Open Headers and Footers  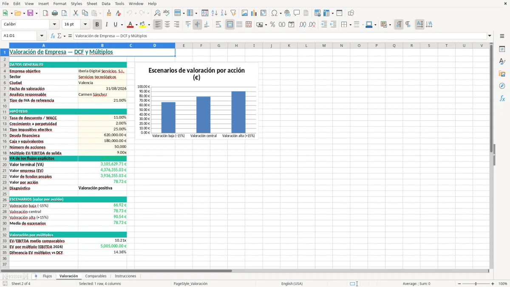click(306, 13)
